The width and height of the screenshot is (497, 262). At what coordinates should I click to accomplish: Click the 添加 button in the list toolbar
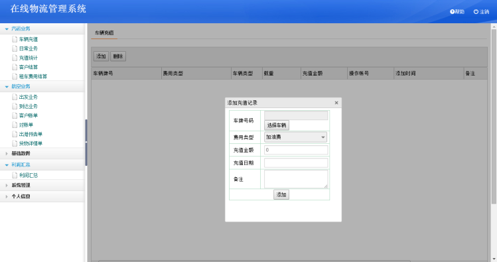pyautogui.click(x=101, y=56)
